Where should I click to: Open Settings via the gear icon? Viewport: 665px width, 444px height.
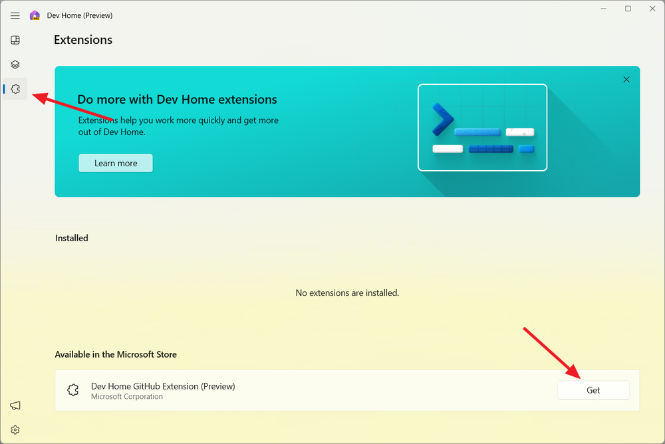15,429
